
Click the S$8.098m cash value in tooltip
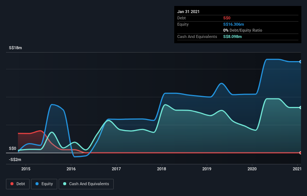tap(233, 37)
